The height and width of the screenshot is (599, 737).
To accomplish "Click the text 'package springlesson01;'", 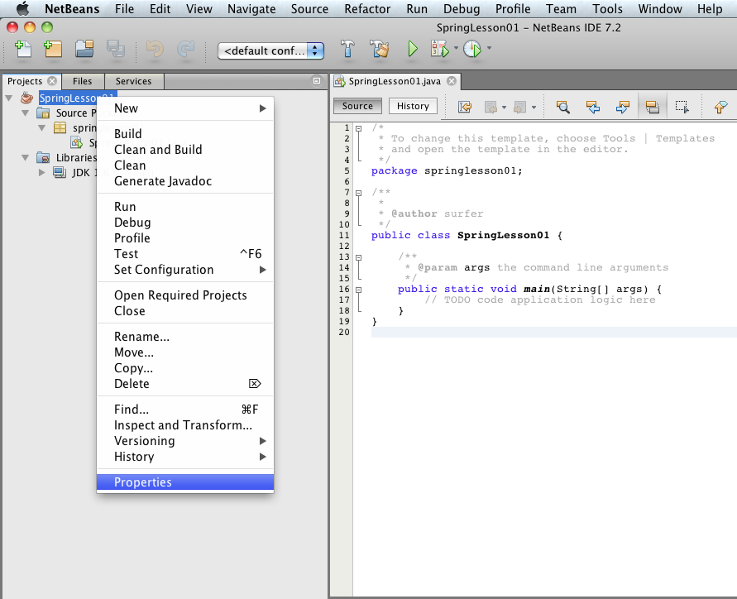I will click(x=447, y=170).
